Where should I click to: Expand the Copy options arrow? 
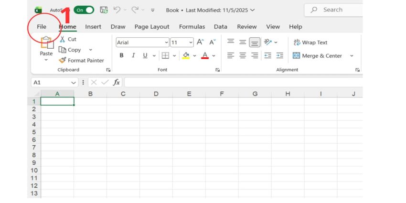click(91, 50)
